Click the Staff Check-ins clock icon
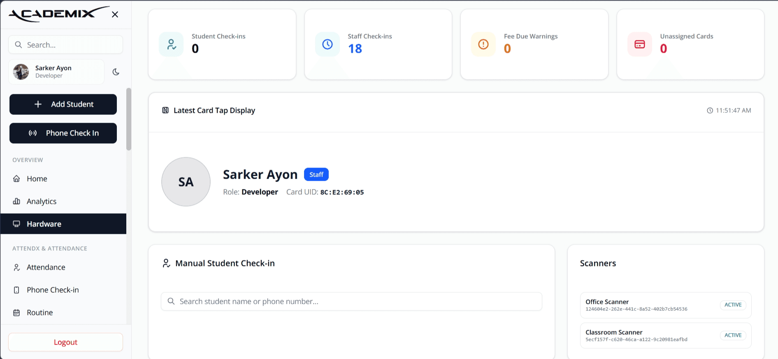Screen dimensions: 778x359 [327, 44]
